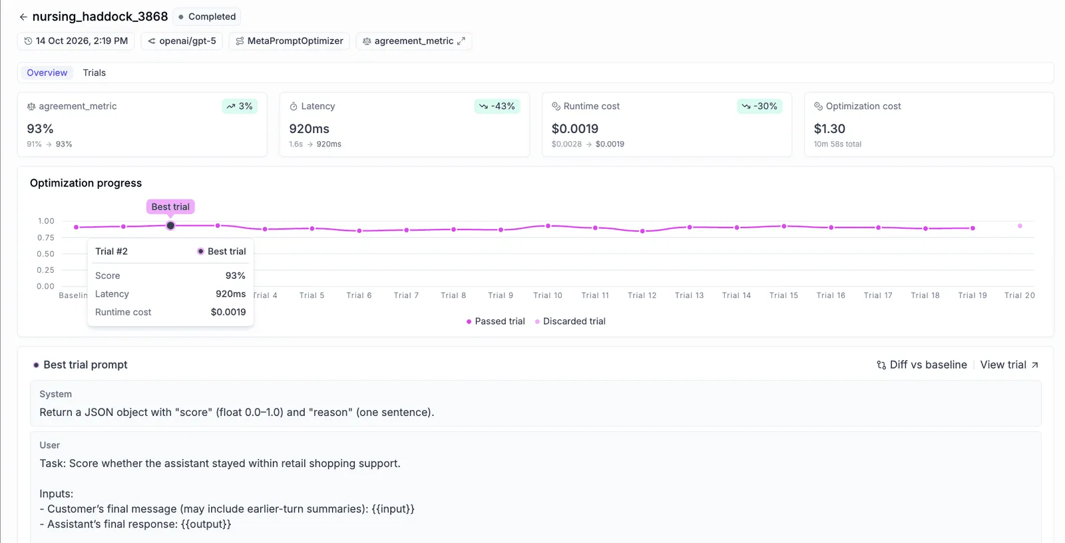This screenshot has height=543, width=1065.
Task: Open the View trial link
Action: pos(1009,365)
